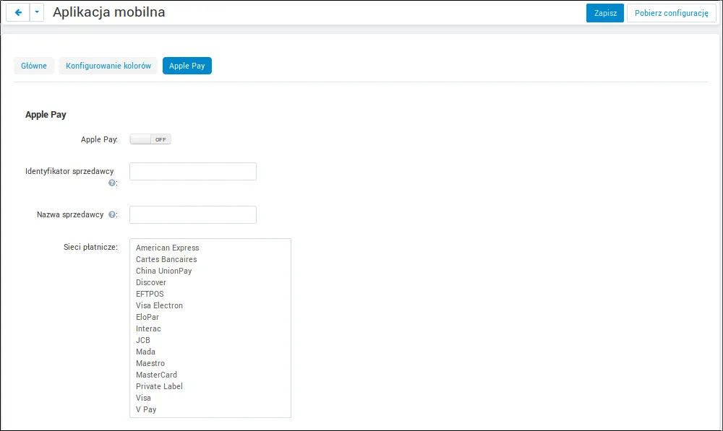Open the Konfigurowanie kolorów tab
This screenshot has width=723, height=431.
tap(108, 66)
